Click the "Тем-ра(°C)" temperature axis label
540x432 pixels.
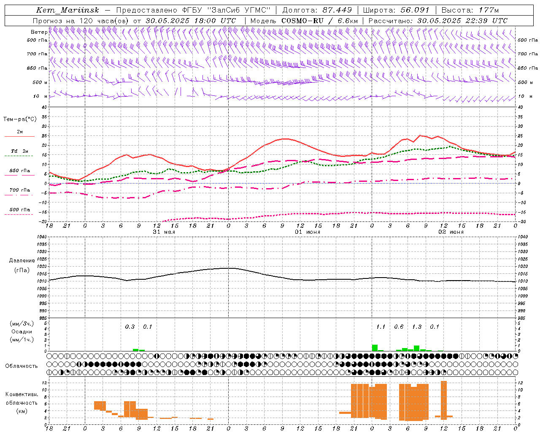click(20, 119)
